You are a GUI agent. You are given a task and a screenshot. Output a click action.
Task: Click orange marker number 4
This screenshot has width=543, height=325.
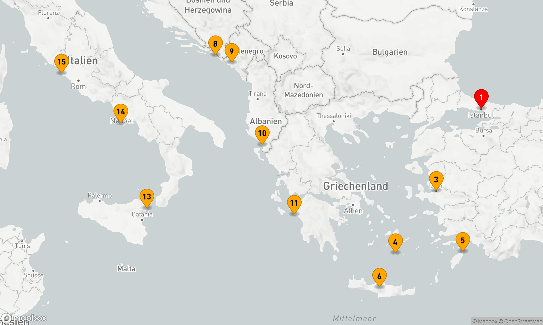click(395, 242)
